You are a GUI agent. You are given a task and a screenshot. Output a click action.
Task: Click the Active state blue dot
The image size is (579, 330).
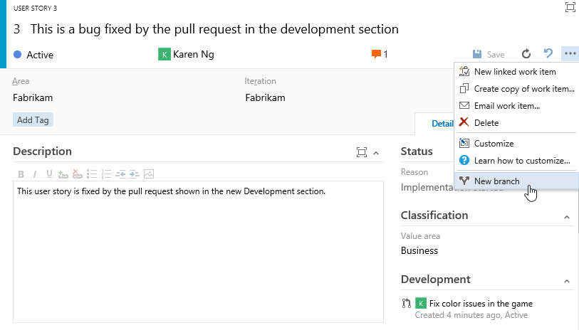(17, 55)
